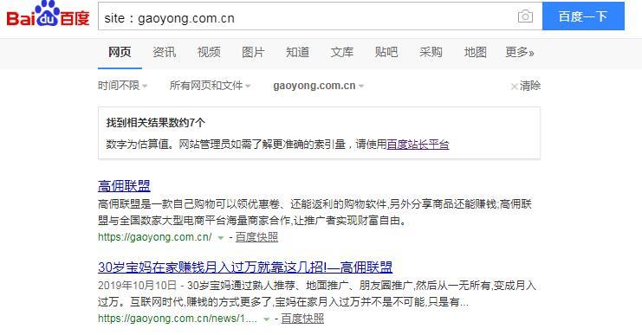Viewport: 642px width, 335px height.
Task: Click the gaoyong.com.cn/news/1... result URL
Action: point(178,319)
